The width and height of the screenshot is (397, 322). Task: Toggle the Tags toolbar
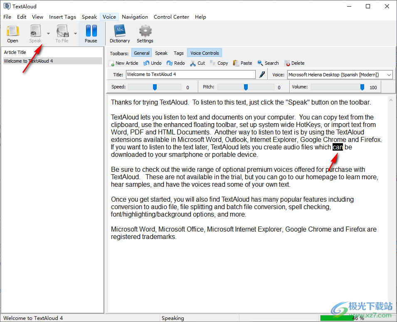pyautogui.click(x=178, y=53)
